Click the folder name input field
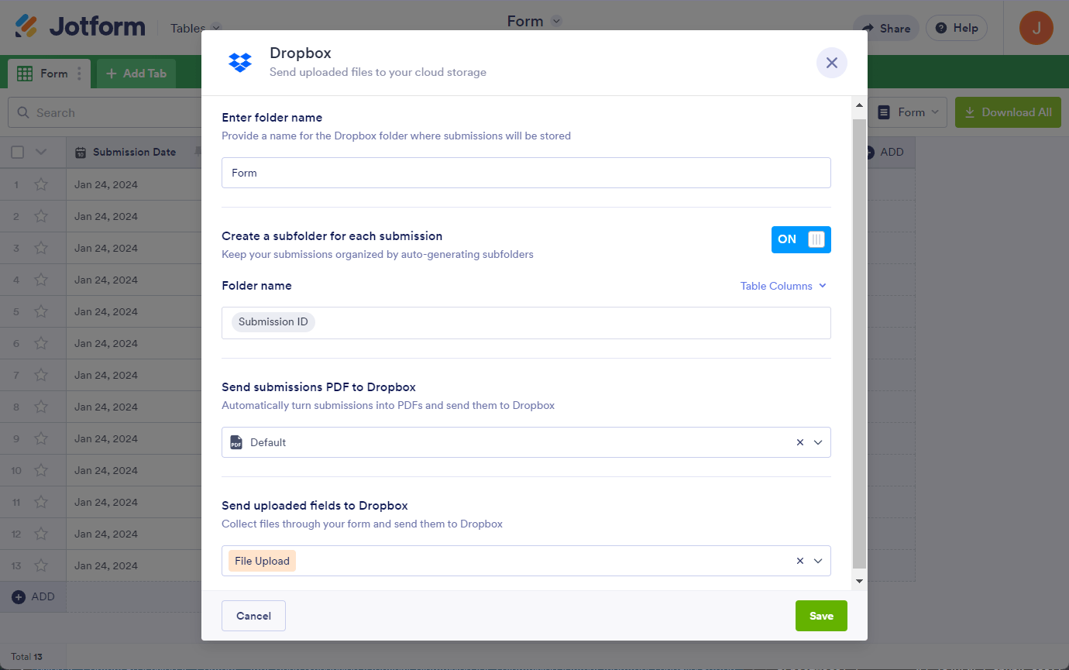The height and width of the screenshot is (670, 1069). point(525,173)
